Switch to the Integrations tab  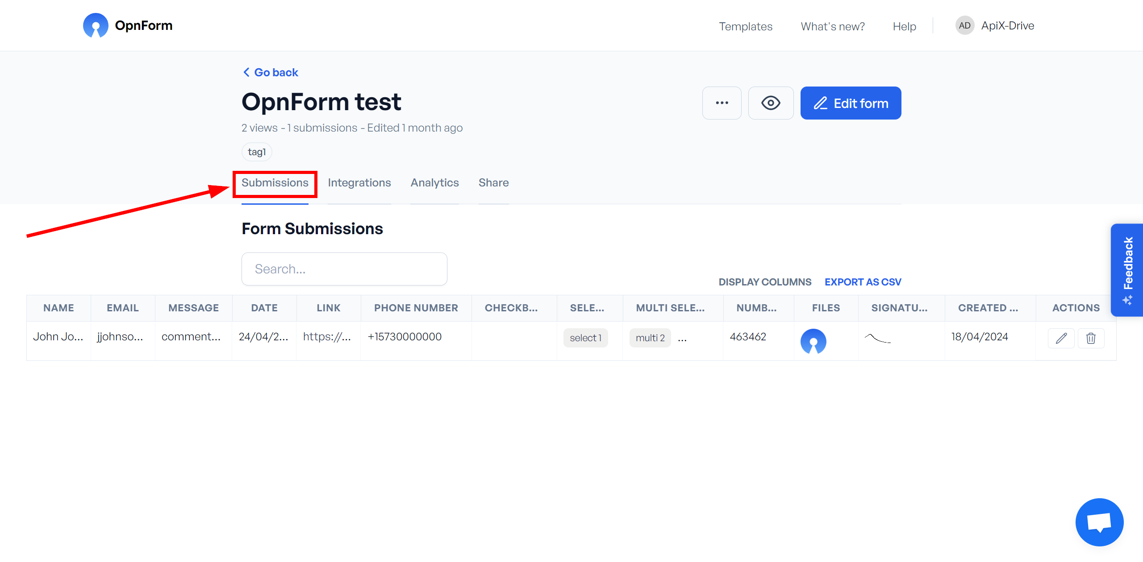(360, 183)
